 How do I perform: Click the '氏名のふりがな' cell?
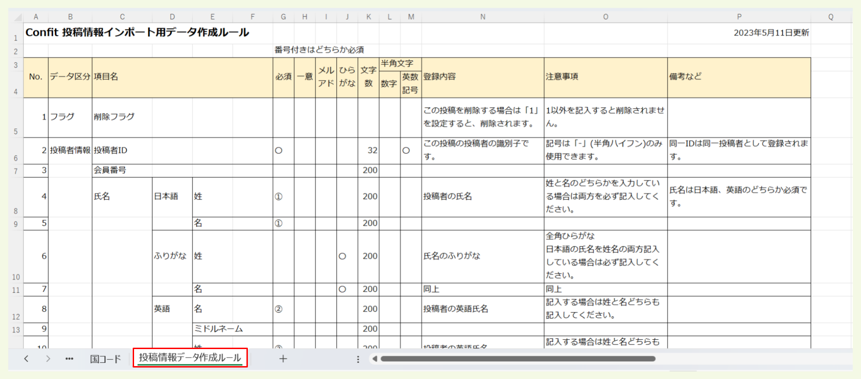pos(483,257)
